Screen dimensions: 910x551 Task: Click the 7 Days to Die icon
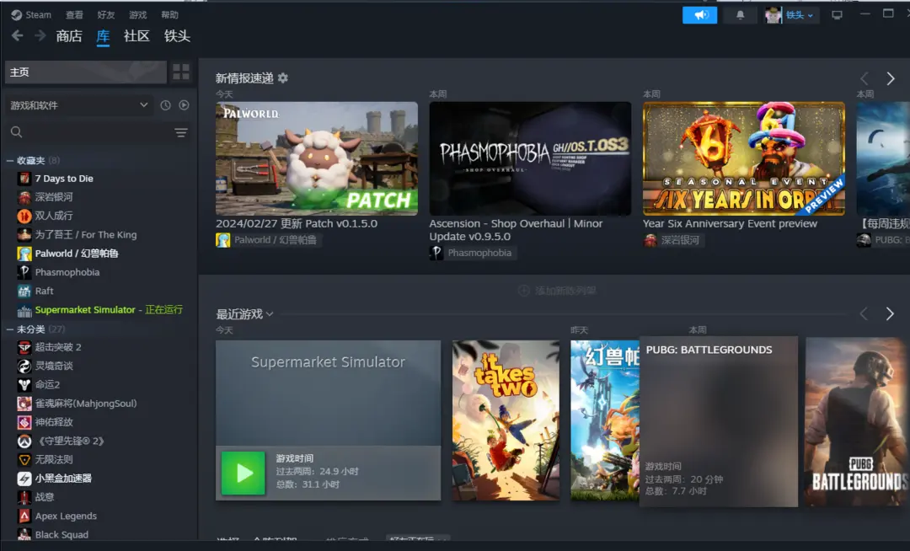tap(24, 179)
